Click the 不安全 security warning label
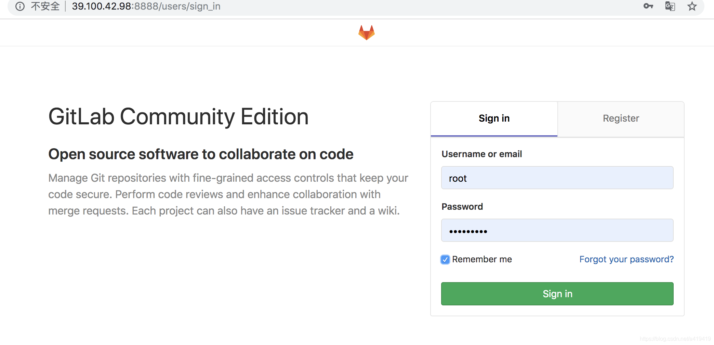 point(45,6)
